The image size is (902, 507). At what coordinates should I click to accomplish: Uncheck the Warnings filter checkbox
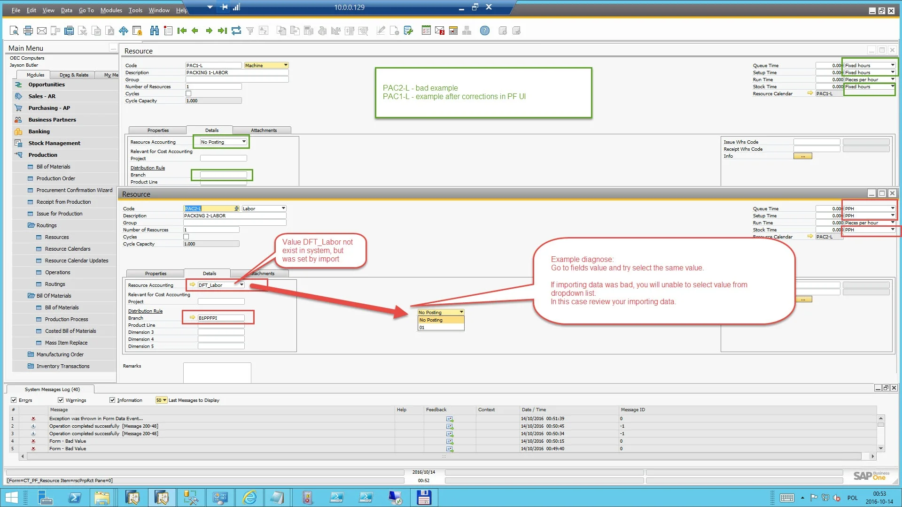pos(61,400)
